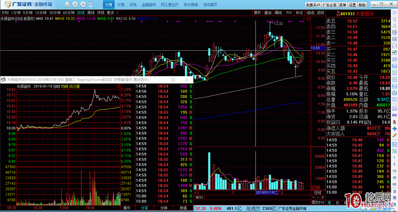Click the F10 sidebar icon
This screenshot has height=212, width=398.
coord(394,66)
